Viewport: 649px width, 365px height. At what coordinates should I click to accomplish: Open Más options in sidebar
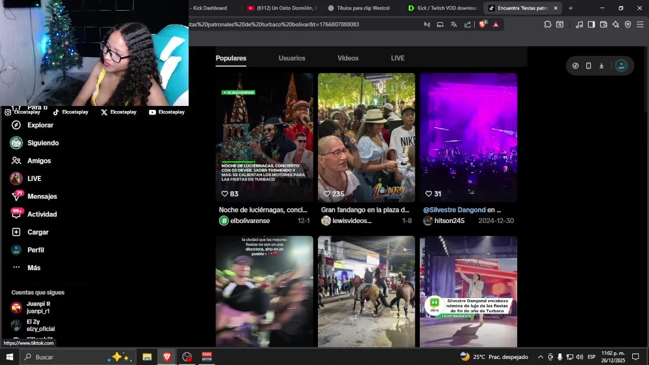26,268
